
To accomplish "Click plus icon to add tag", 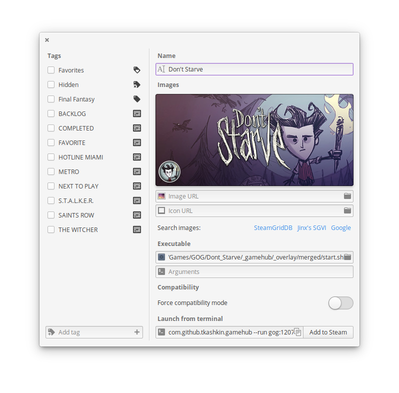I will [137, 332].
